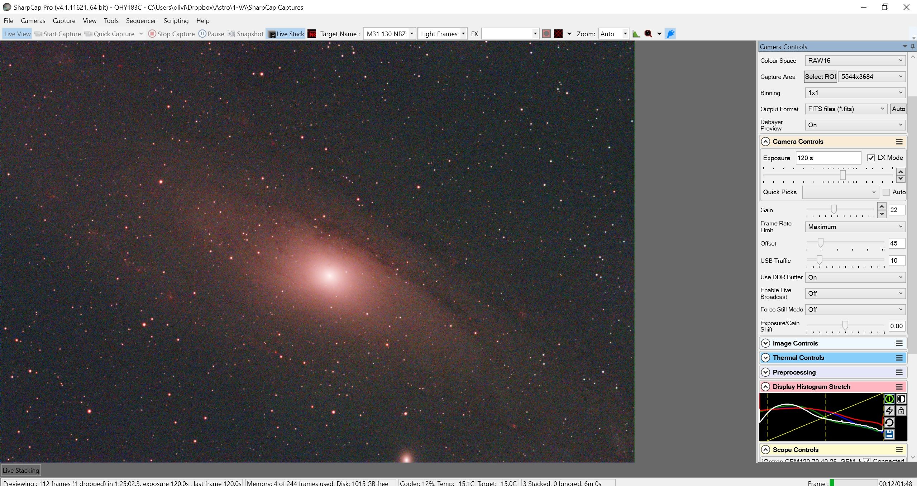This screenshot has width=917, height=486.
Task: Open the Colour Space RAW16 dropdown
Action: point(855,61)
